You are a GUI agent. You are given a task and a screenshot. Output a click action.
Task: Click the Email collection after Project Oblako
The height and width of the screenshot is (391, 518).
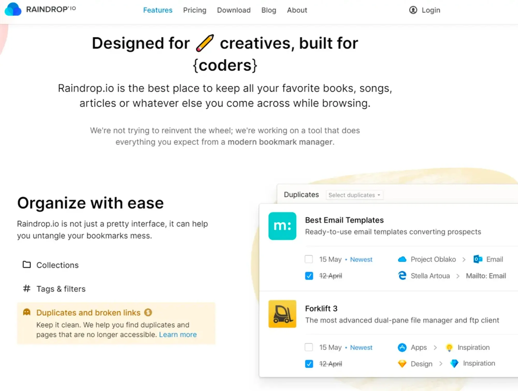tap(494, 259)
